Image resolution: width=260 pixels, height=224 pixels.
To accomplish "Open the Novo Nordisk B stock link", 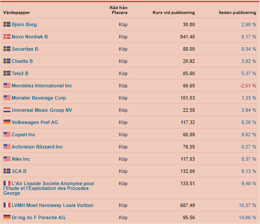I will pos(30,37).
